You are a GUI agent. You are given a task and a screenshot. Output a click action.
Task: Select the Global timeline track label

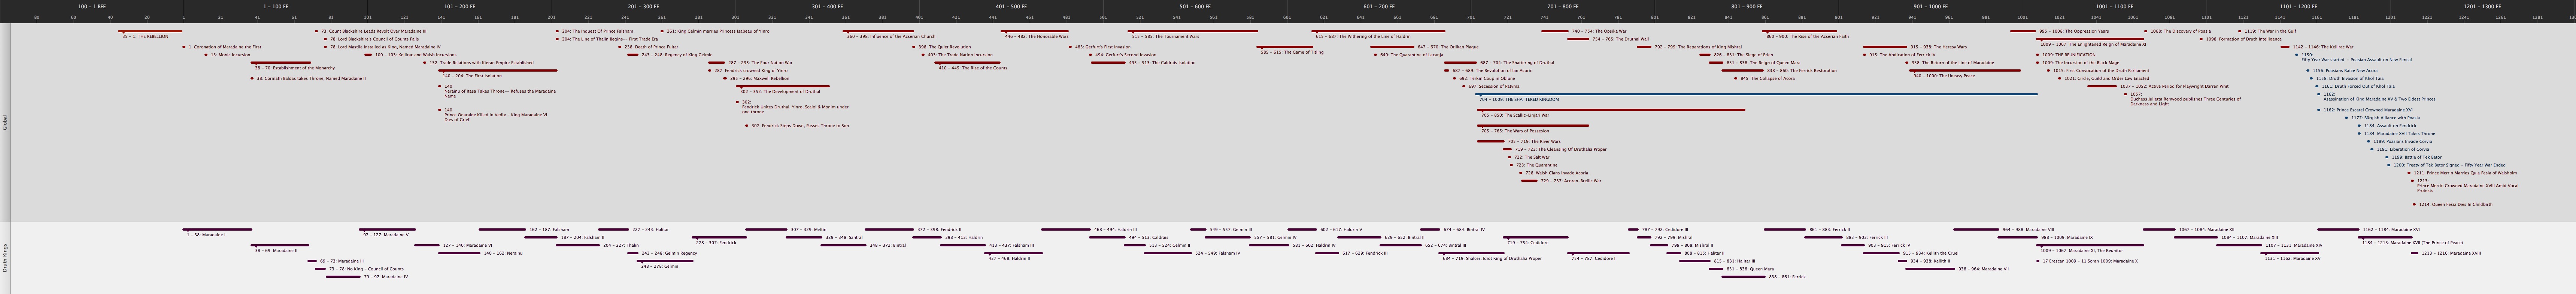pos(4,122)
